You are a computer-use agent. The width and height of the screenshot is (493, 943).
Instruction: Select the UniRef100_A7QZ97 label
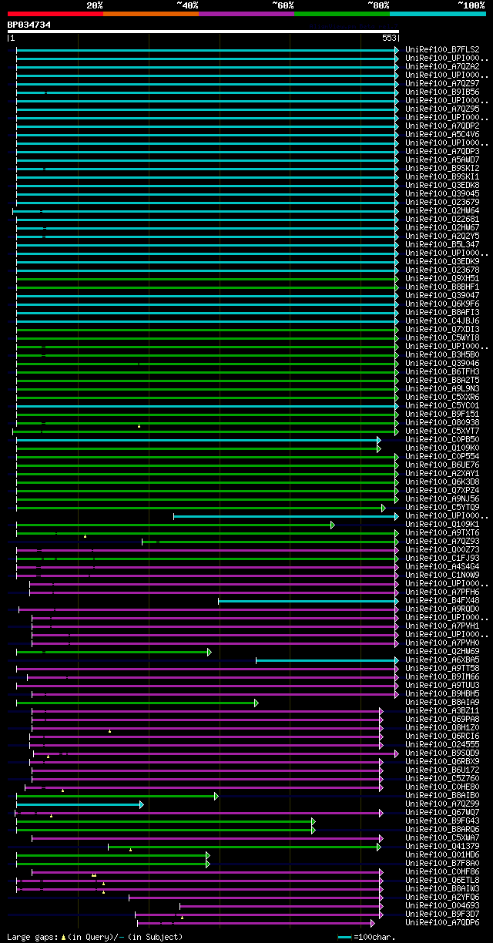(x=443, y=84)
